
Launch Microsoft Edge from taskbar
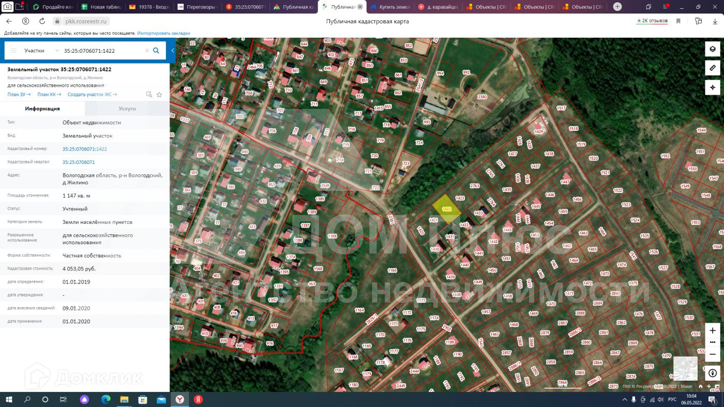106,400
